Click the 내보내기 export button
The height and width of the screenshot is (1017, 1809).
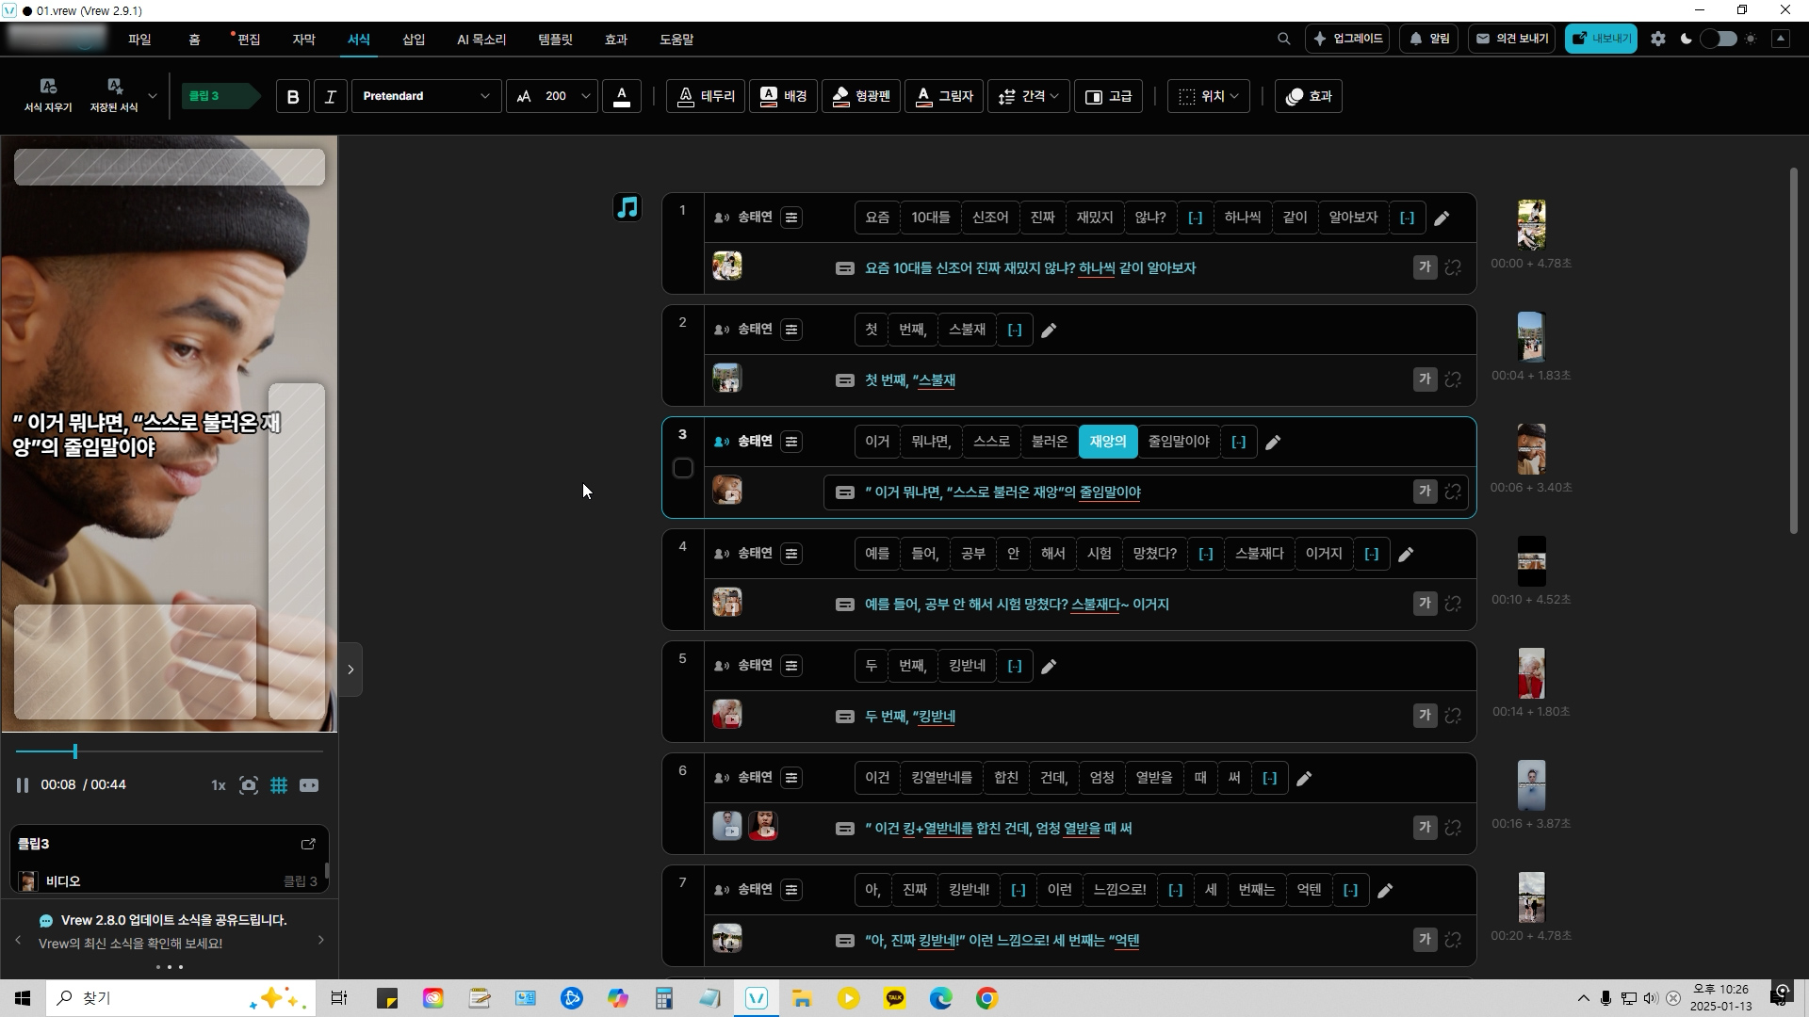(x=1601, y=39)
